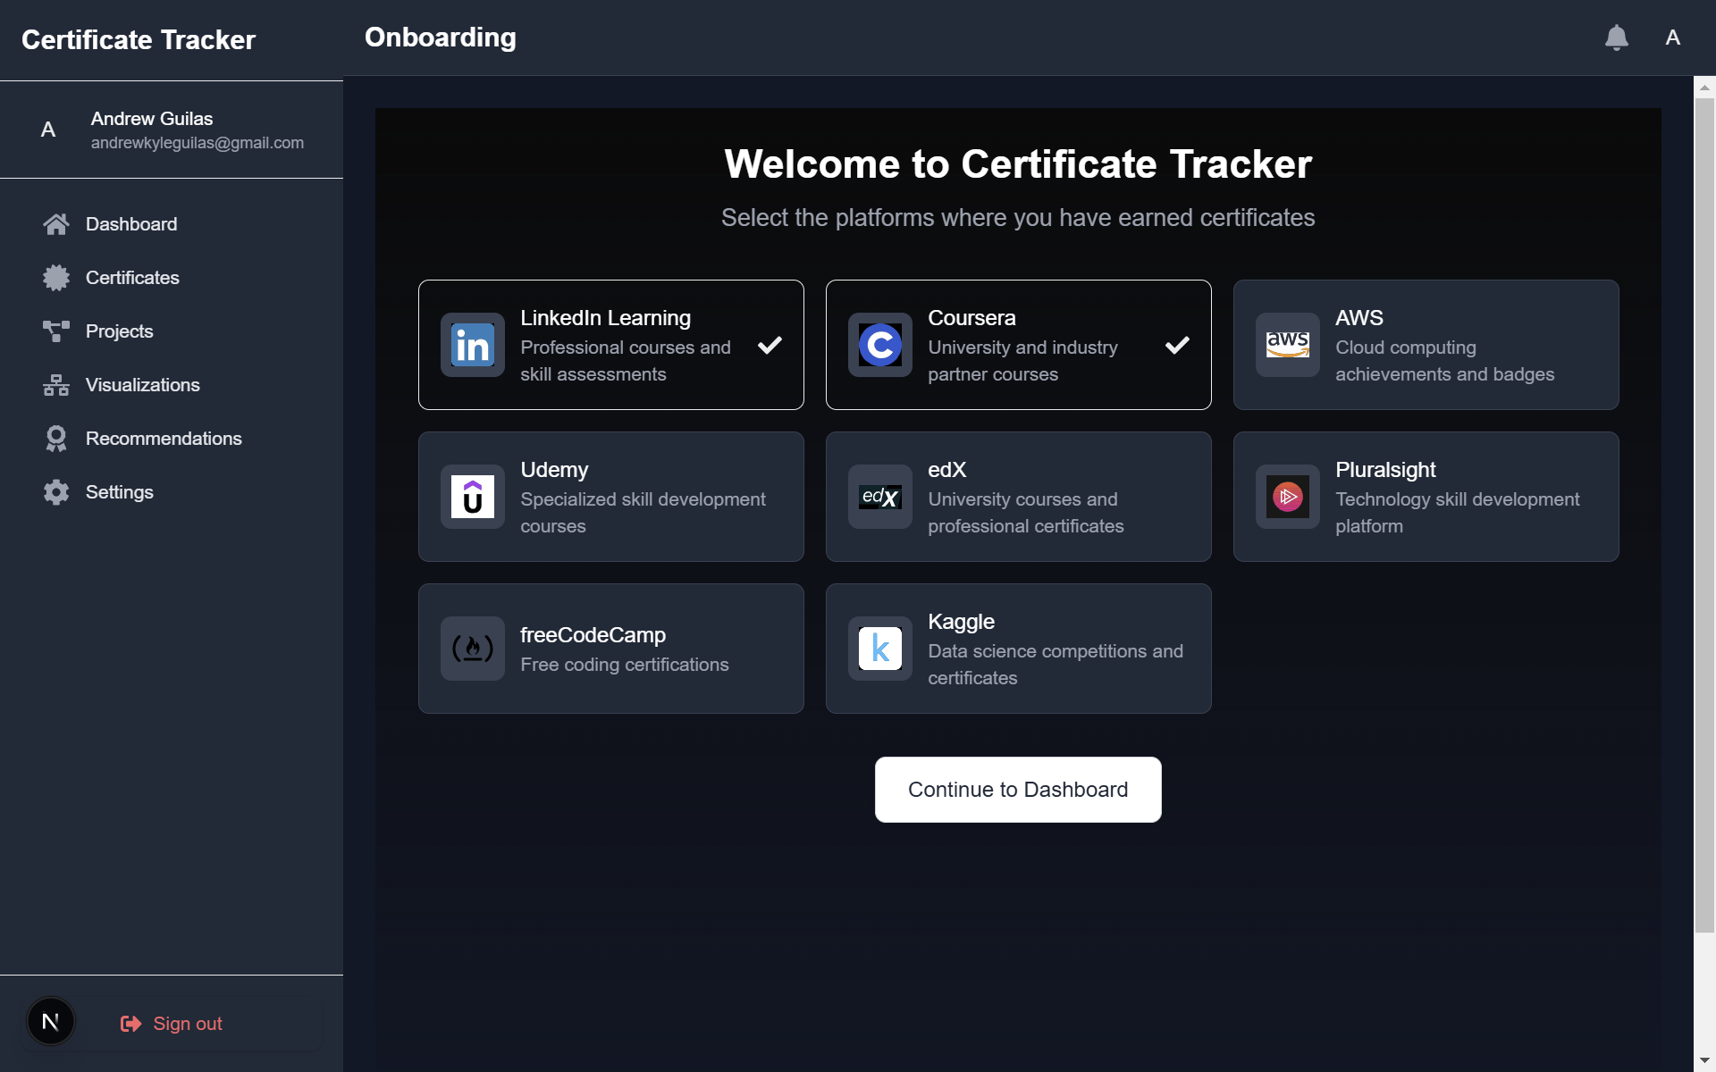Open Visualizations from sidebar
The width and height of the screenshot is (1716, 1072).
[142, 385]
